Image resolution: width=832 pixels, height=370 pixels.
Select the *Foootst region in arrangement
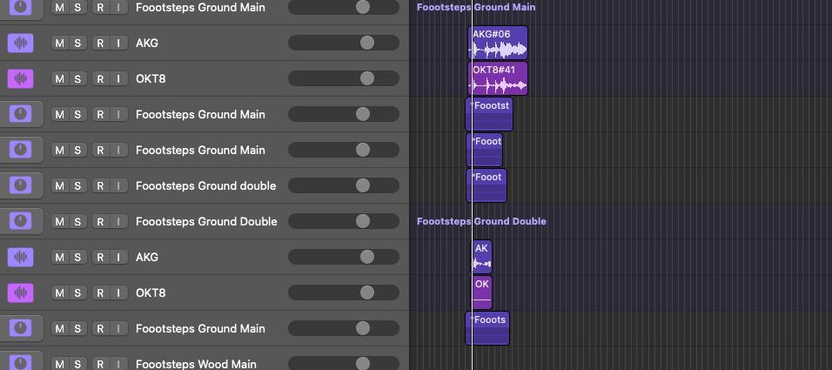(489, 113)
